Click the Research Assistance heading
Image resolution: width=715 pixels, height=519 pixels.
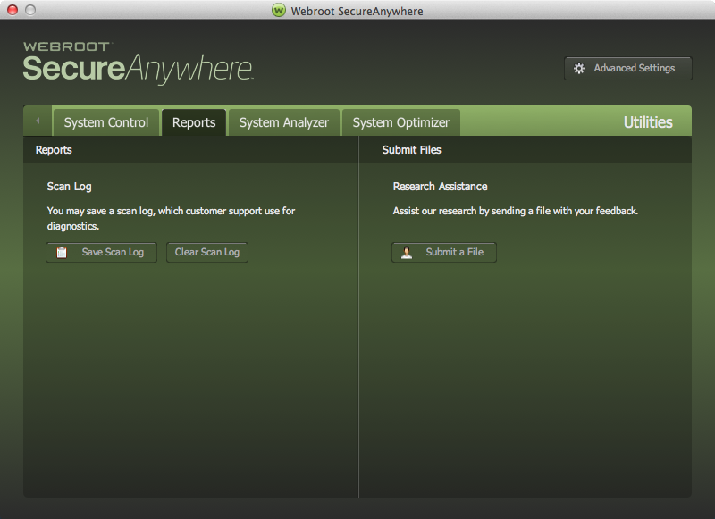tap(440, 187)
